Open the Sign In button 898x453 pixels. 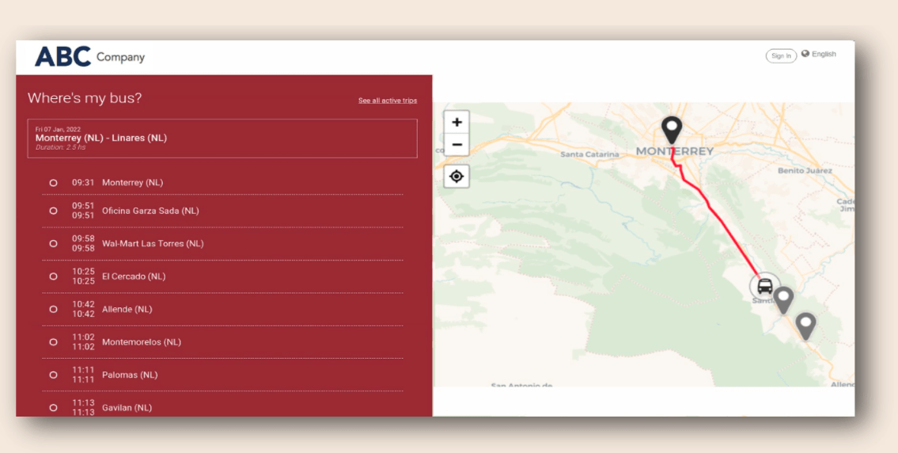781,55
